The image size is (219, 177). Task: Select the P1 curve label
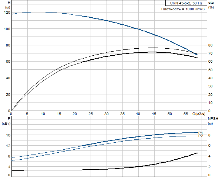pos(201,133)
